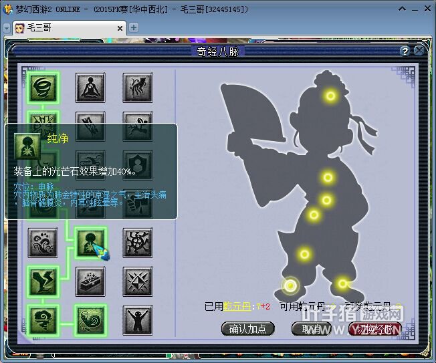Click the acupoint node on the head
This screenshot has width=436, height=363.
pos(330,96)
